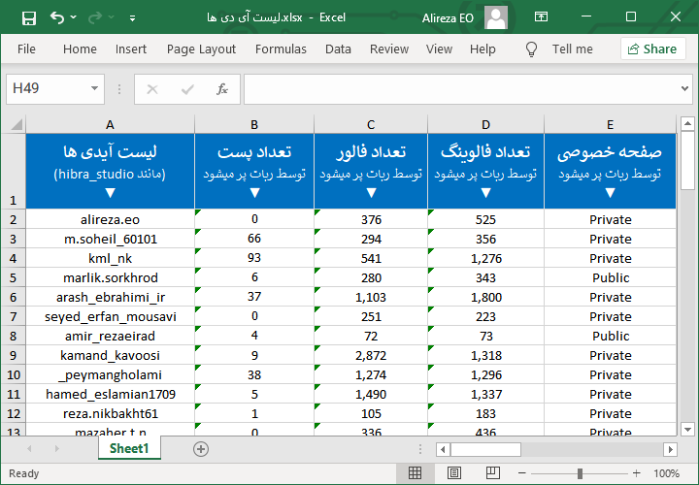Open the Data tab
Screen dimensions: 699x485
pos(338,49)
